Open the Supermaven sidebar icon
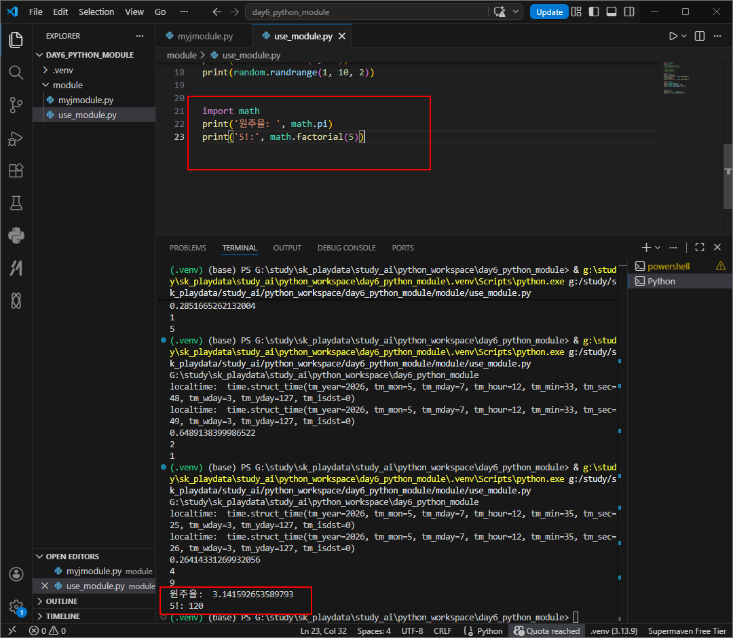Viewport: 733px width, 638px height. (x=16, y=268)
